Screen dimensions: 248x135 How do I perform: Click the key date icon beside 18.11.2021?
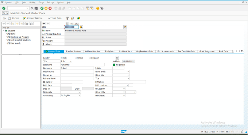click(x=67, y=23)
